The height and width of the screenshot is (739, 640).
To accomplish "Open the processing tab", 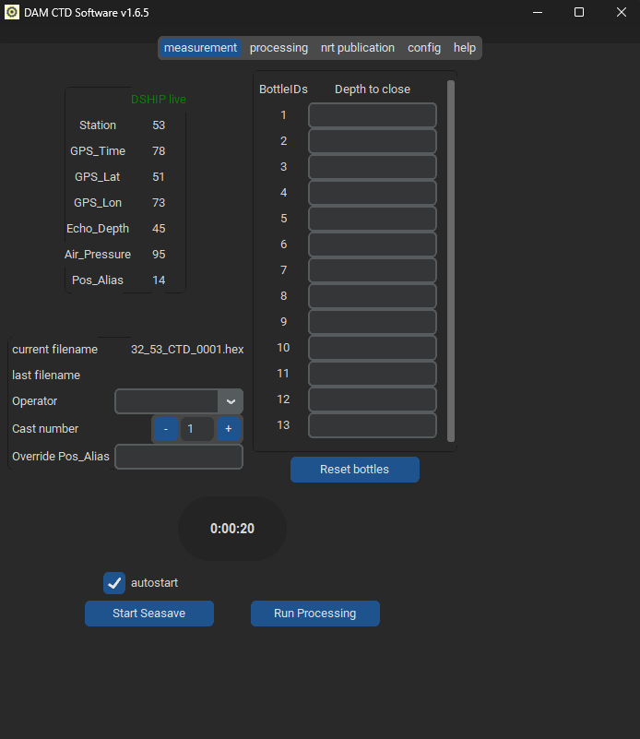I will click(x=279, y=48).
